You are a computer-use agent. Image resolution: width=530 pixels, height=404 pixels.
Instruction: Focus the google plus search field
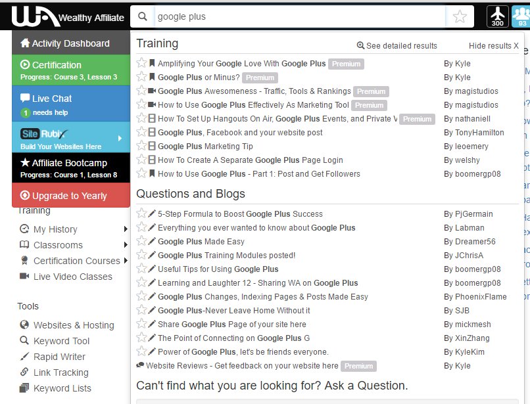point(300,16)
